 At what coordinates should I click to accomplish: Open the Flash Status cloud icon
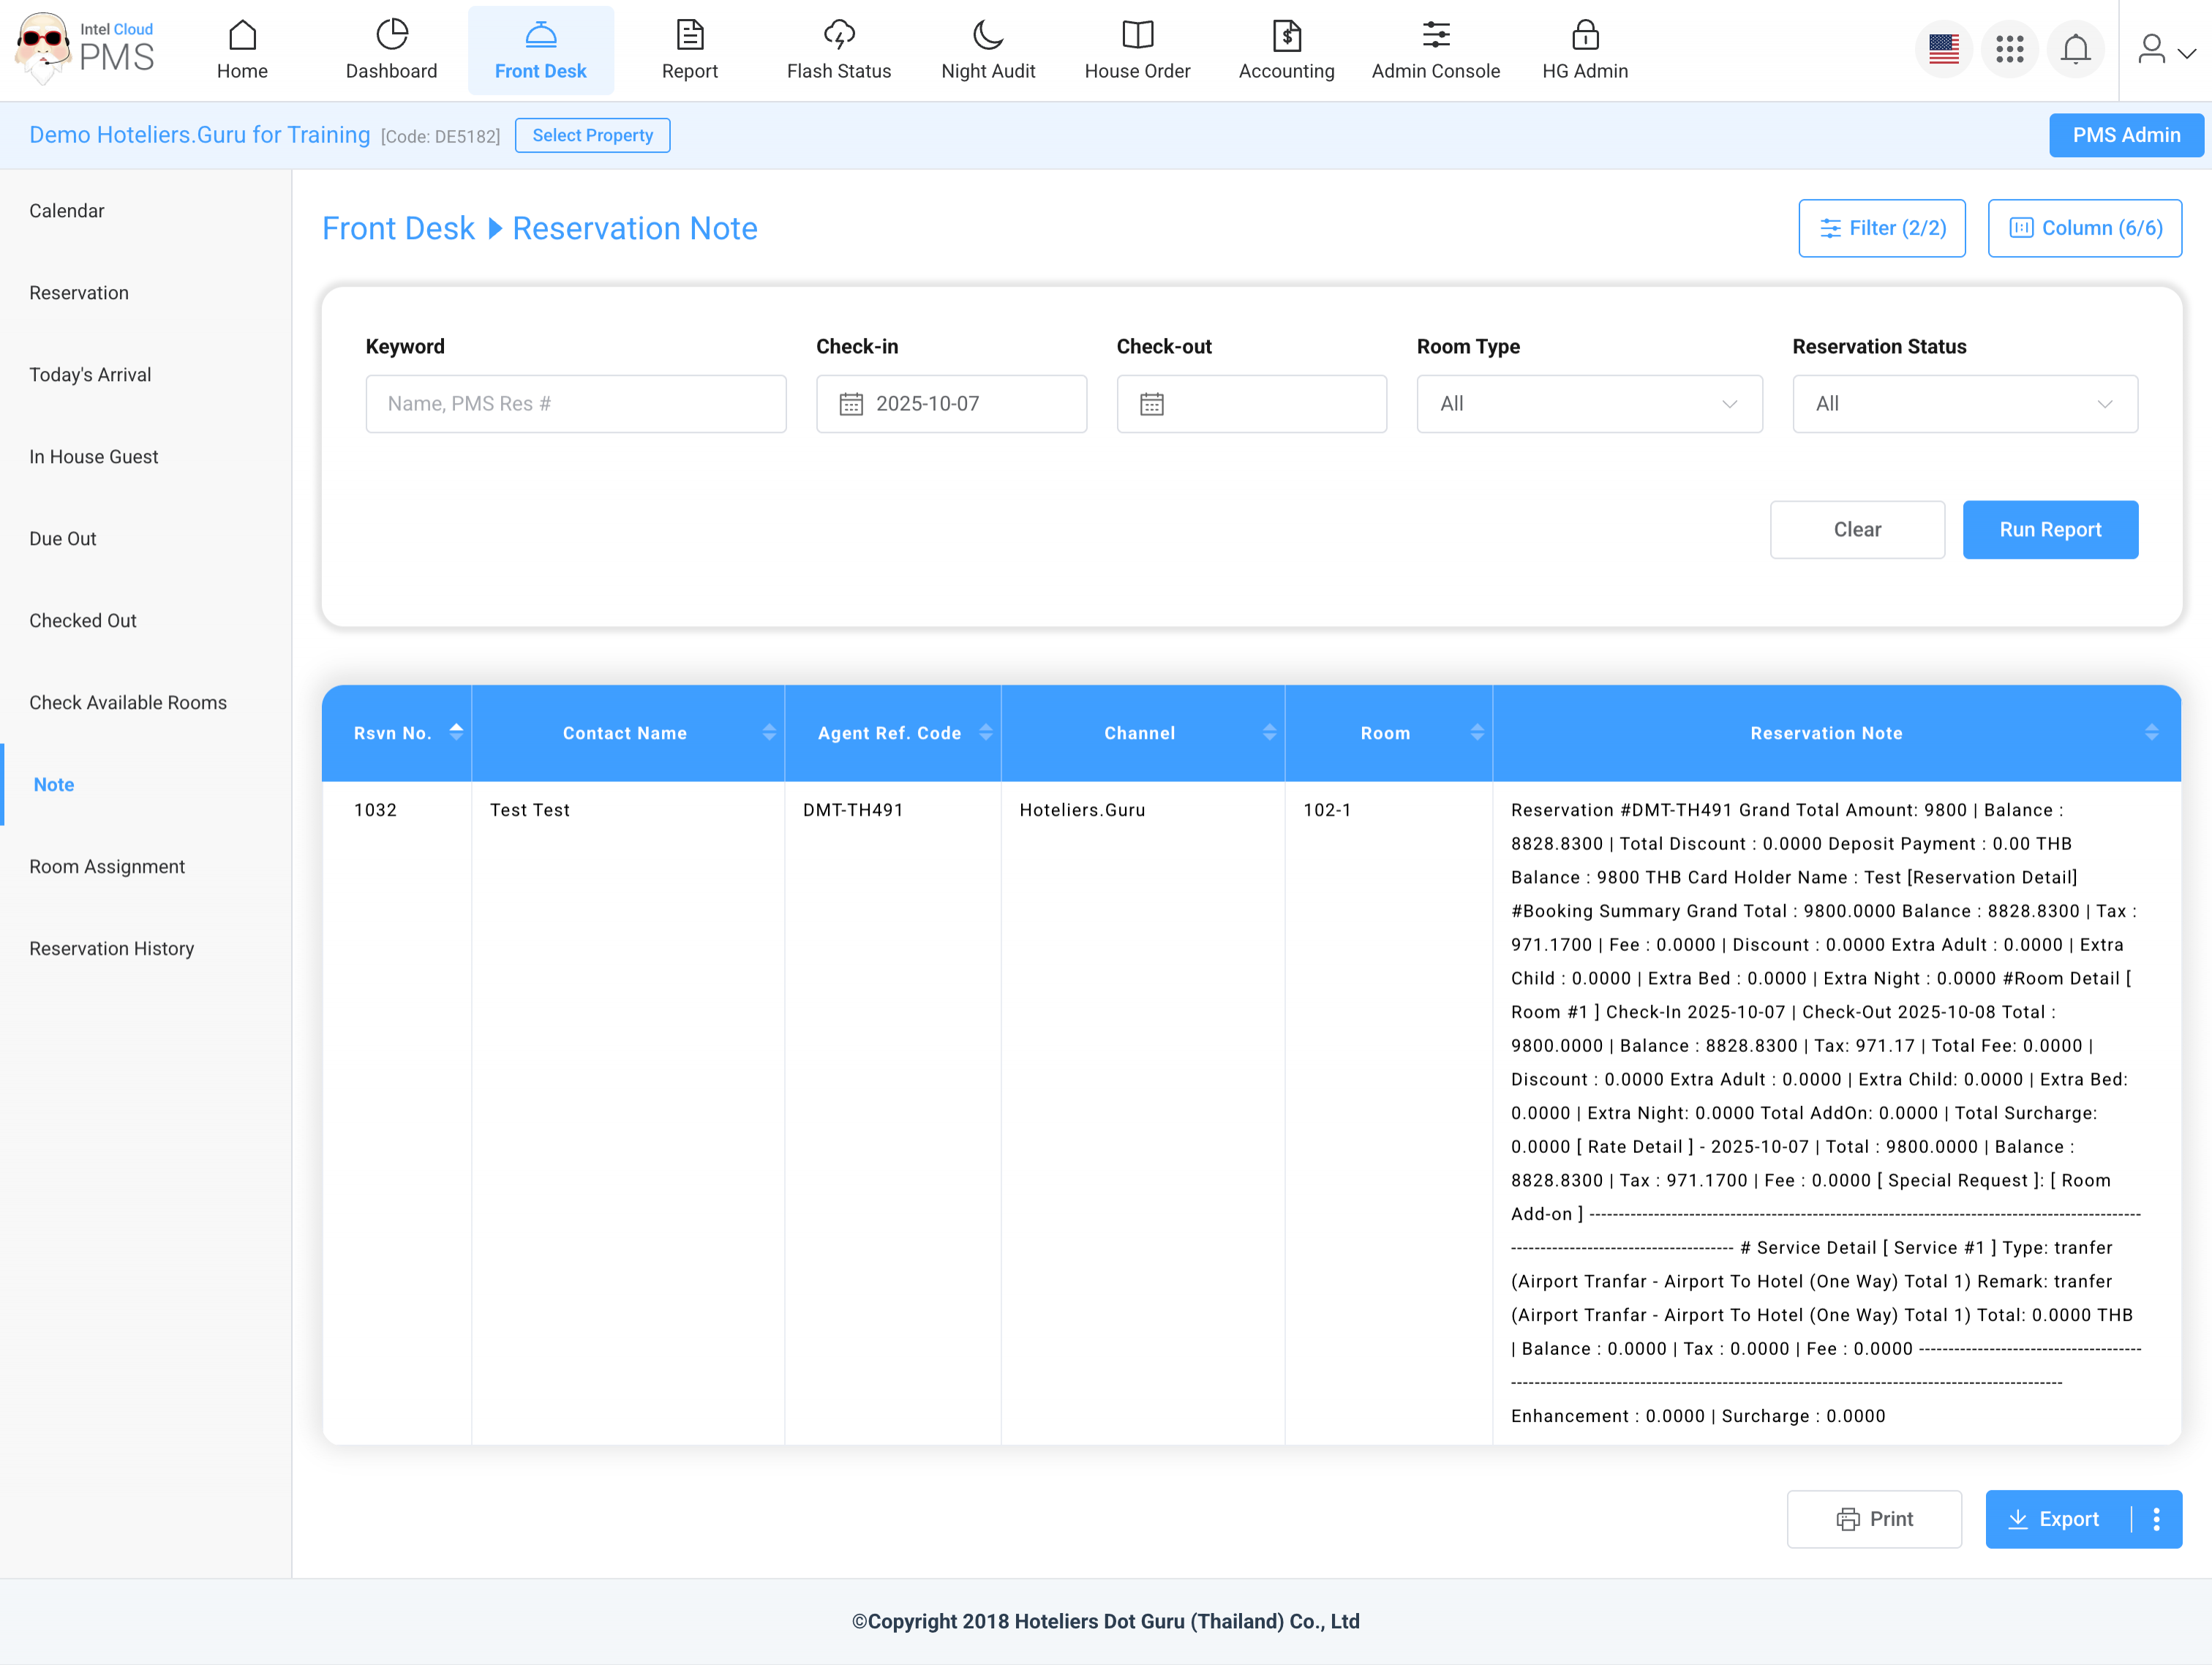click(838, 36)
